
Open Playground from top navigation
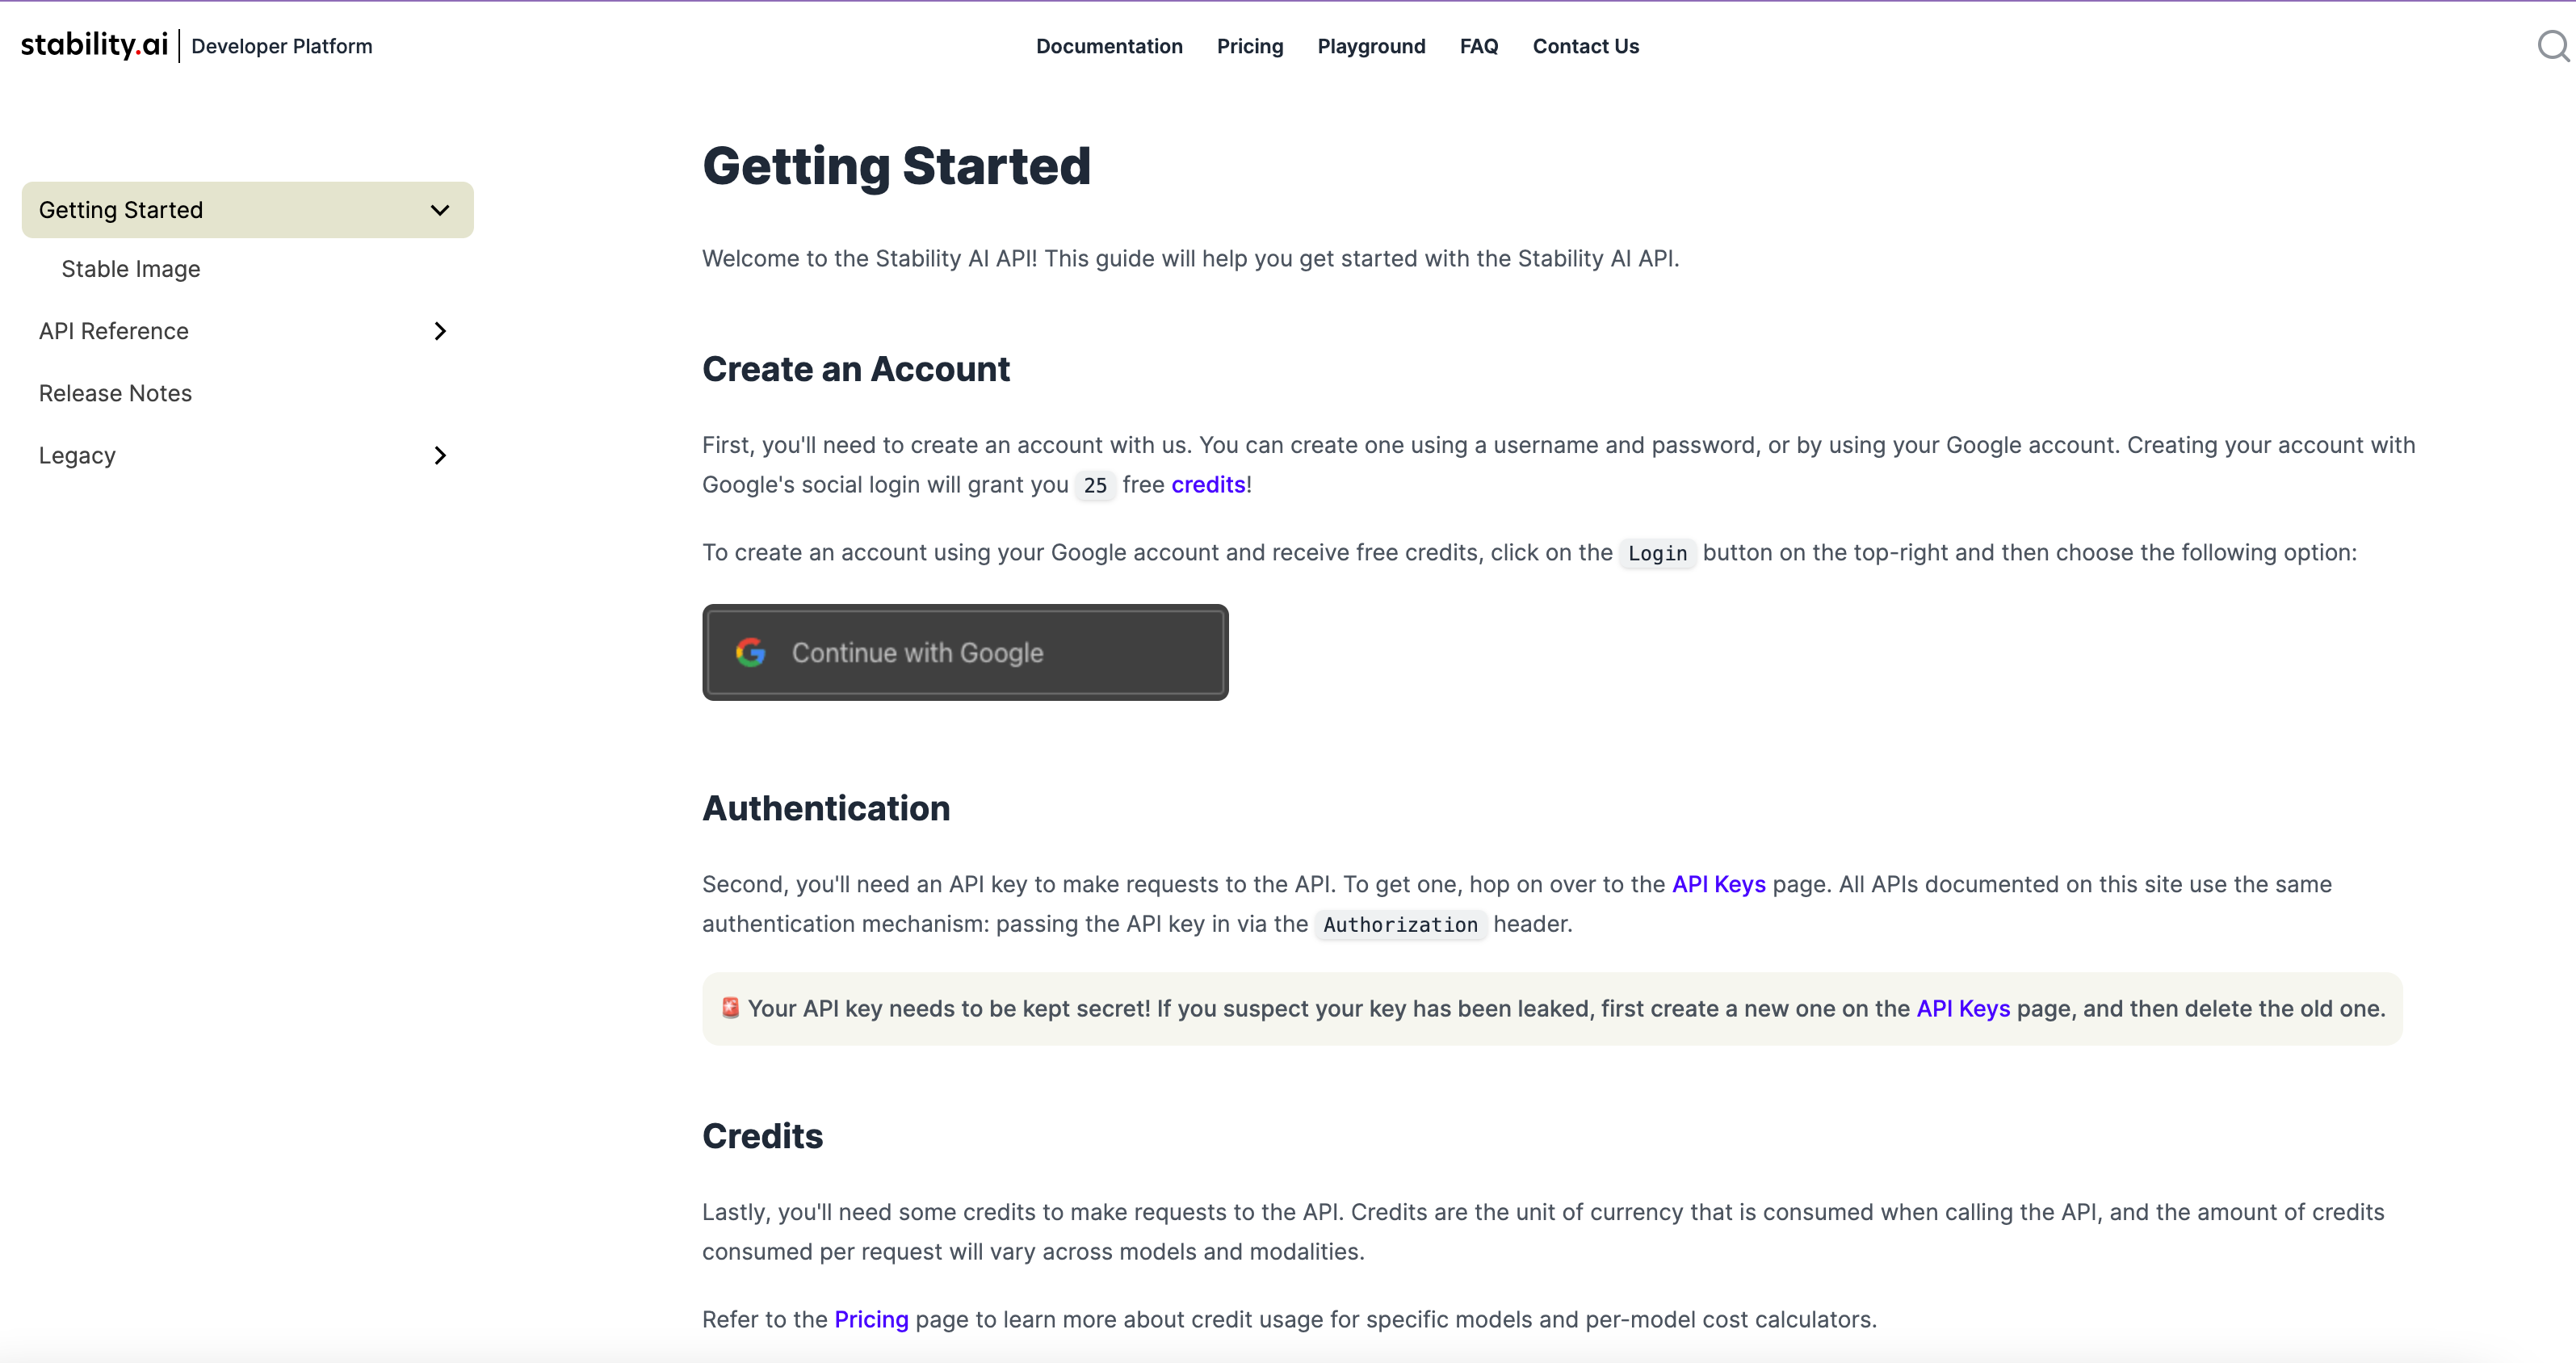point(1371,46)
